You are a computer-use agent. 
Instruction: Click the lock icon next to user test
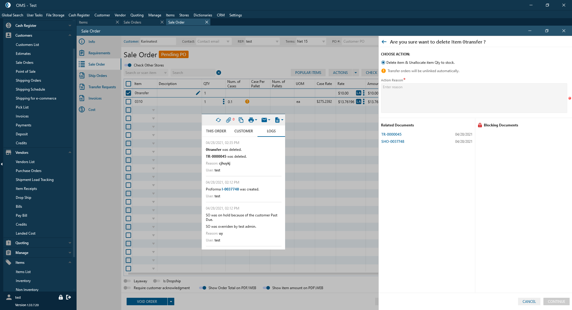[x=61, y=297]
